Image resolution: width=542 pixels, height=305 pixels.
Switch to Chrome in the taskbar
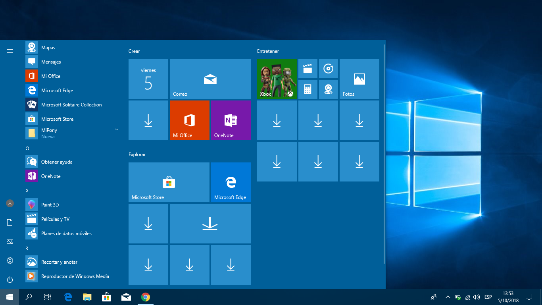(146, 297)
